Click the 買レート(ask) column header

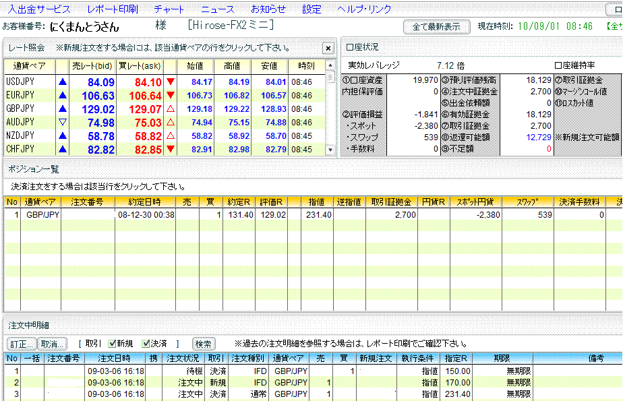[140, 66]
